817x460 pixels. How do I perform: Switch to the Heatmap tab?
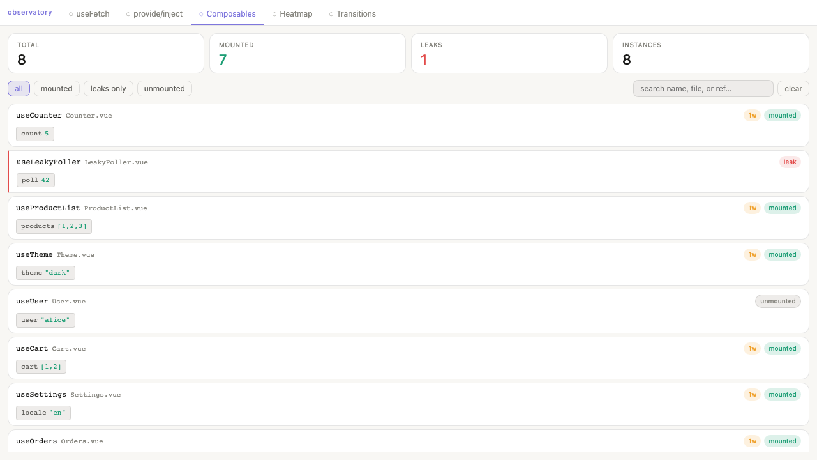[x=297, y=13]
